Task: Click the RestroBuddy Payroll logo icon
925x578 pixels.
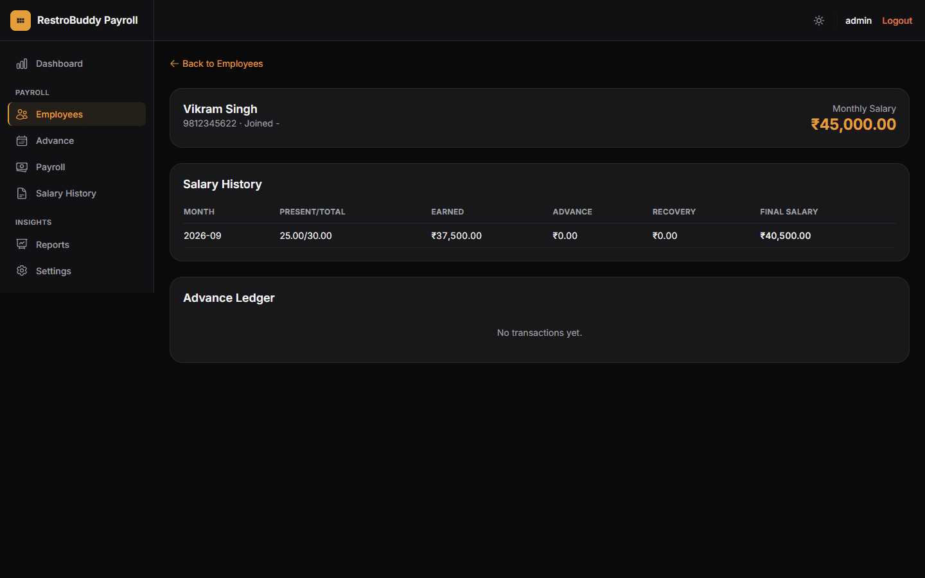Action: [x=21, y=21]
